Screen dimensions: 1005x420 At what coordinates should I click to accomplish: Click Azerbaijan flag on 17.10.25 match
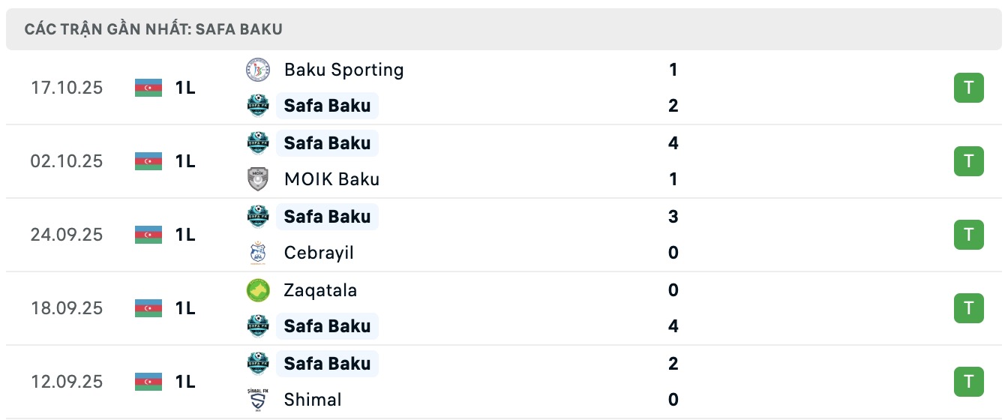pyautogui.click(x=148, y=88)
